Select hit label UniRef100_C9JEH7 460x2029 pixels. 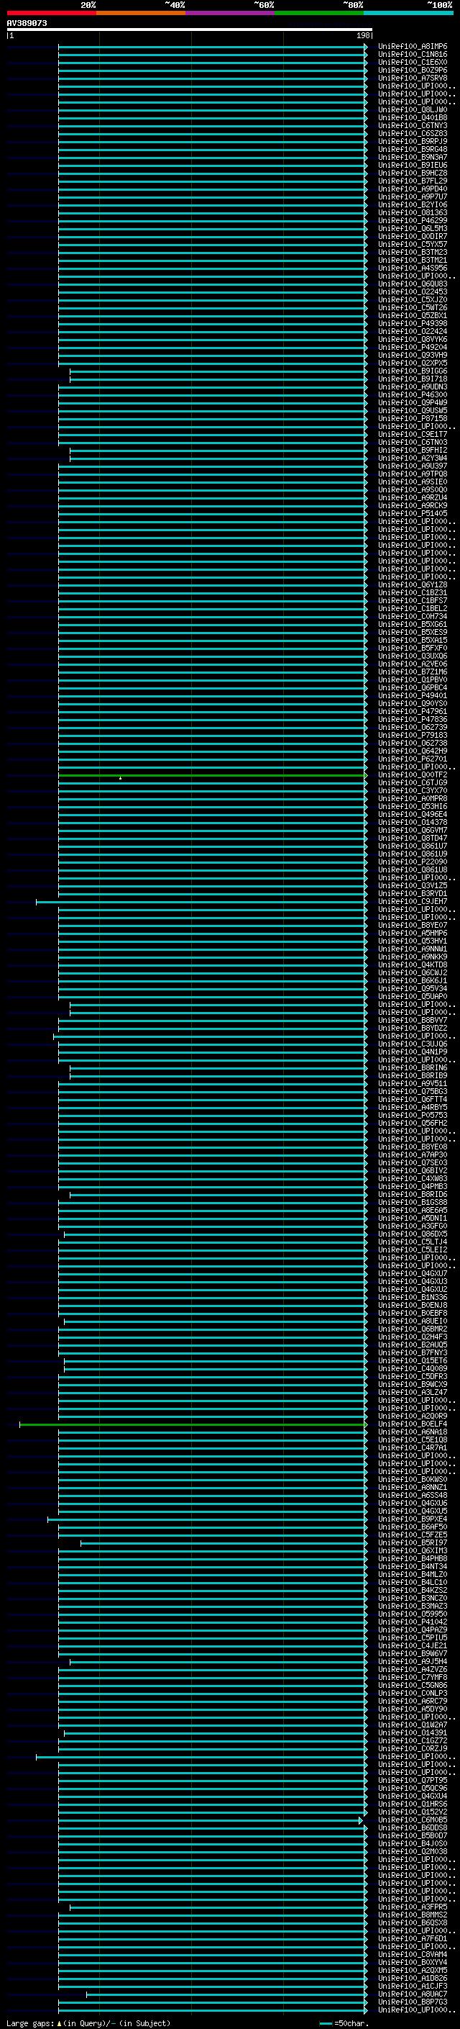click(x=413, y=902)
